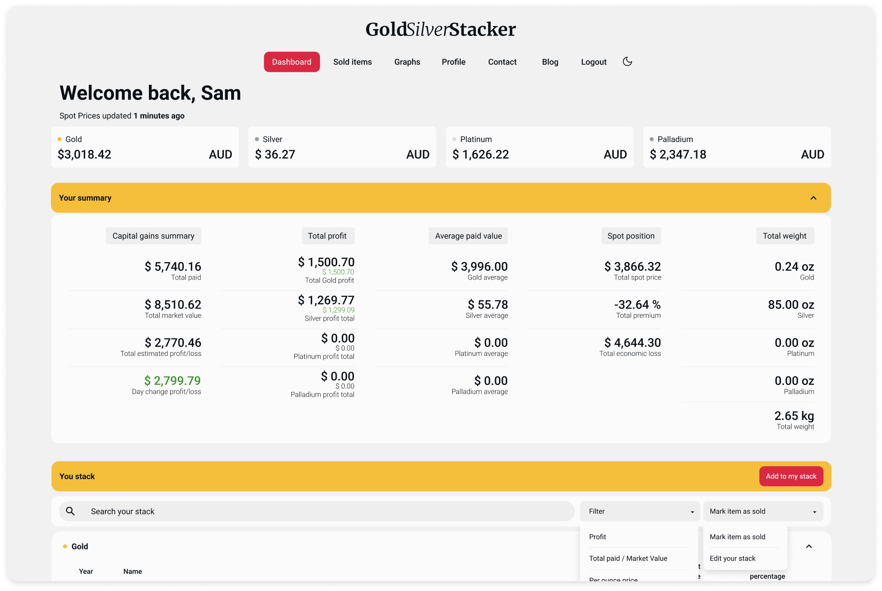The image size is (882, 591).
Task: Open the Mark item as sold dropdown
Action: pyautogui.click(x=763, y=511)
